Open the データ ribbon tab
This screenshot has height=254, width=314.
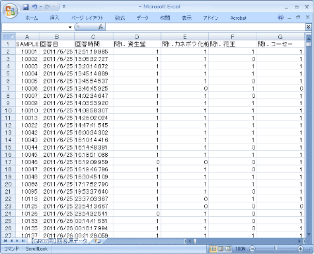click(142, 18)
